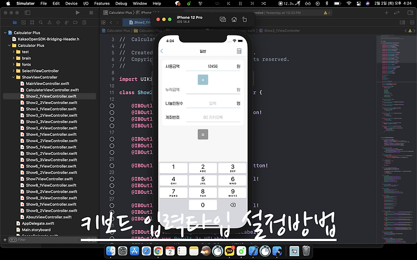The width and height of the screenshot is (417, 260).
Task: Tap keypad key 9
Action: pos(232,193)
